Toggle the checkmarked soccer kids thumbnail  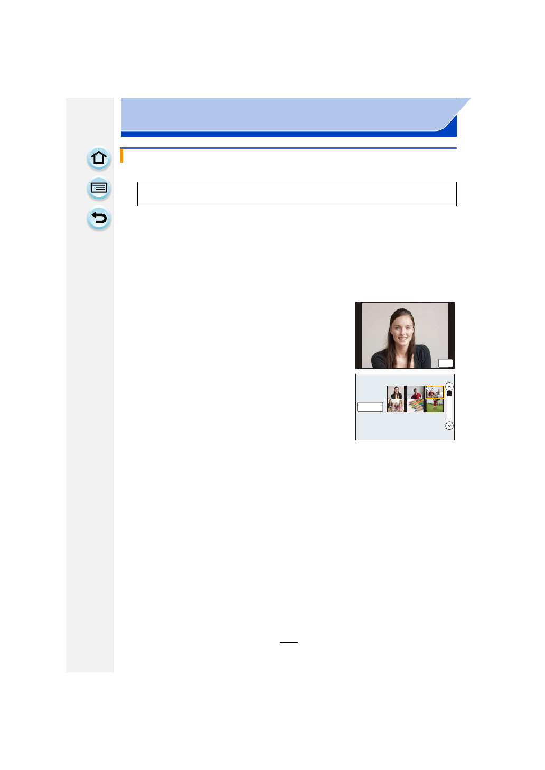click(435, 392)
